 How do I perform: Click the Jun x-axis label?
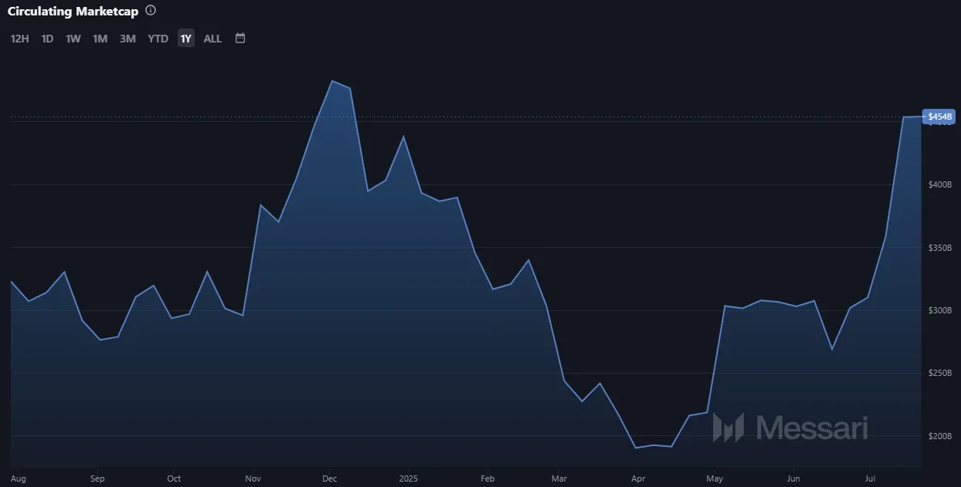point(793,479)
